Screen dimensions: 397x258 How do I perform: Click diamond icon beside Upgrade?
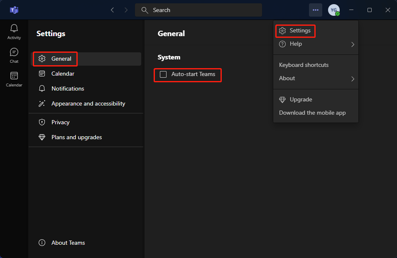pyautogui.click(x=282, y=100)
